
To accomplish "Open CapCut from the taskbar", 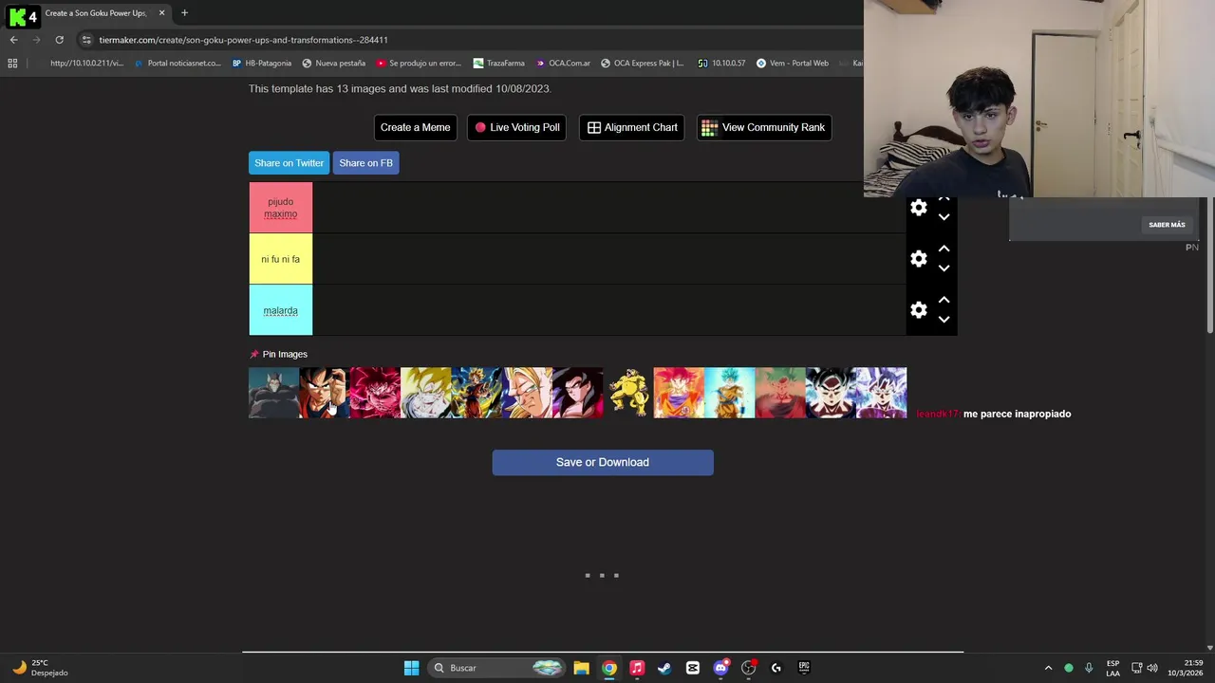I will coord(693,668).
